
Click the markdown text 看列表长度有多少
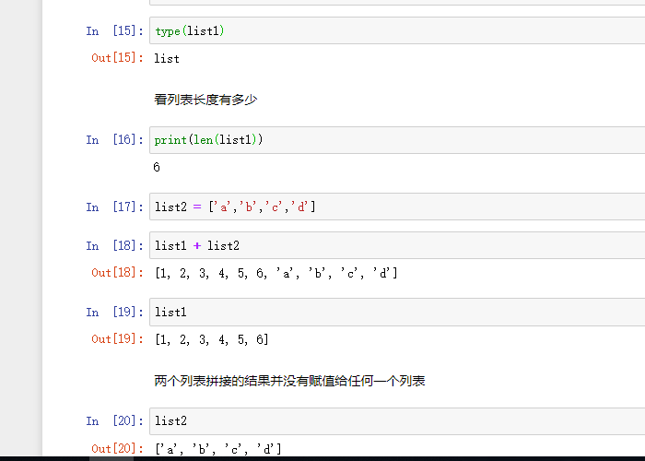pos(205,100)
